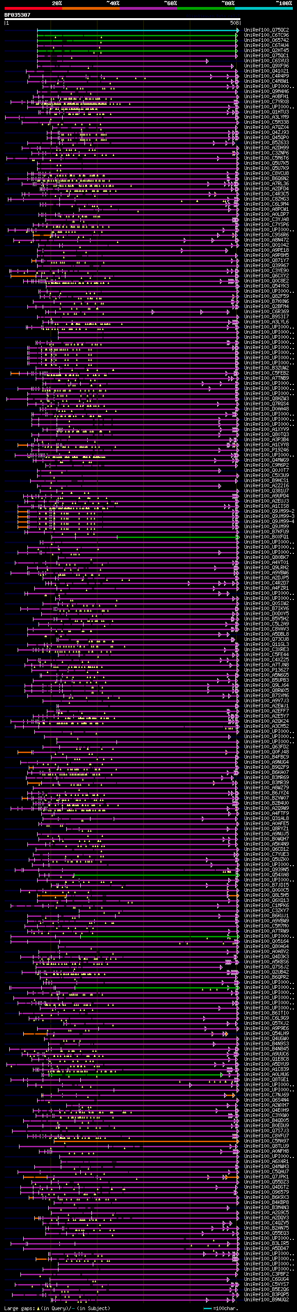
Task: Select the UniRef100_C8ZHG3 label
Action: [266, 199]
